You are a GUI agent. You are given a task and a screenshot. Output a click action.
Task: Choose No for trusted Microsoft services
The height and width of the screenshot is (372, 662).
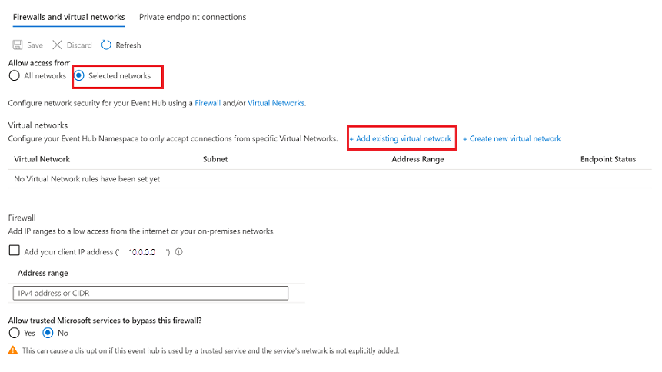pyautogui.click(x=48, y=333)
